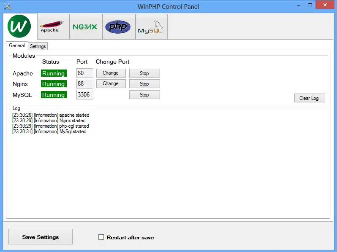Viewport: 337px width, 252px height.
Task: Minimize the WinPHP Control Panel window
Action: [298, 5]
